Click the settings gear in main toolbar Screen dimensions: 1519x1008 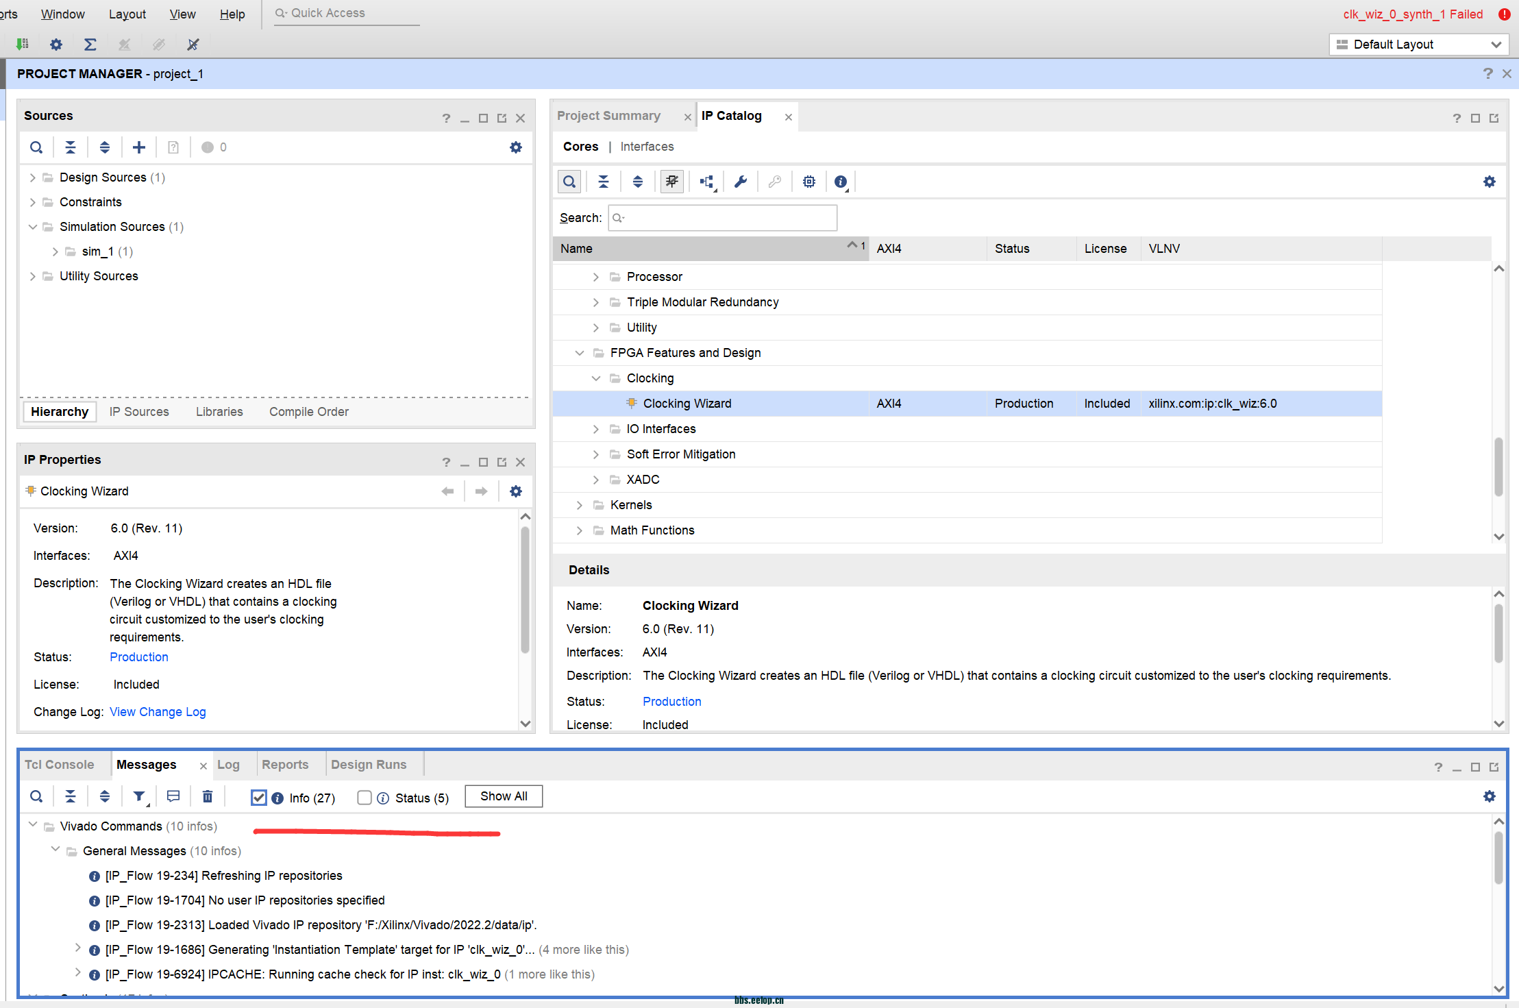tap(56, 45)
